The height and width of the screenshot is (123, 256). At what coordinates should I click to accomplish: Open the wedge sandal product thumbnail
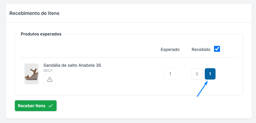tap(32, 74)
